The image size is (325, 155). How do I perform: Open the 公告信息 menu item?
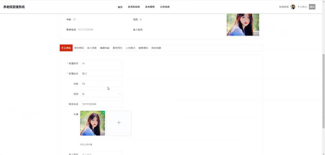[x=165, y=7]
